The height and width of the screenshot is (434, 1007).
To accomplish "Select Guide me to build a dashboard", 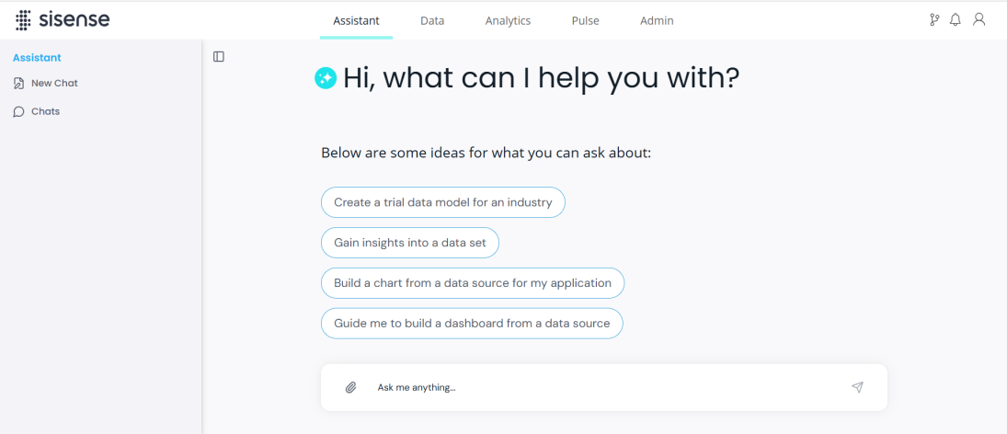I will point(472,324).
